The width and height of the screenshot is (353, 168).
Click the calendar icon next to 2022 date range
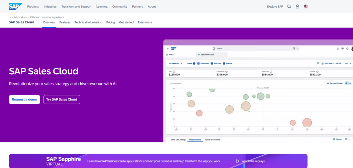323,63
